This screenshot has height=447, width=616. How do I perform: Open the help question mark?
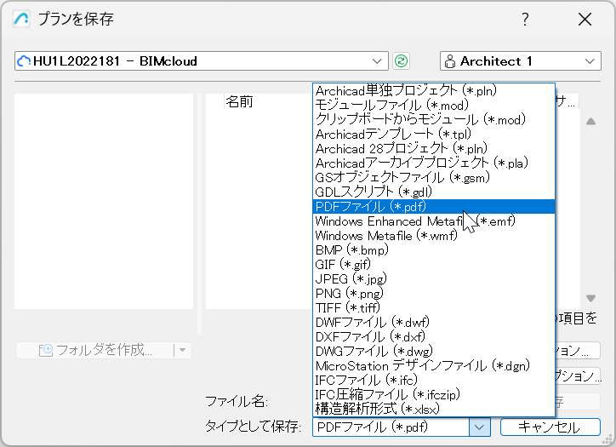(x=525, y=19)
